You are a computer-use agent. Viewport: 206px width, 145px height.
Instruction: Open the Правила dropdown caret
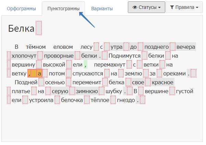click(197, 8)
